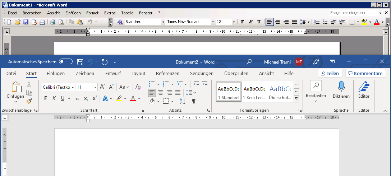
Task: Click the Kommentare button
Action: (365, 73)
